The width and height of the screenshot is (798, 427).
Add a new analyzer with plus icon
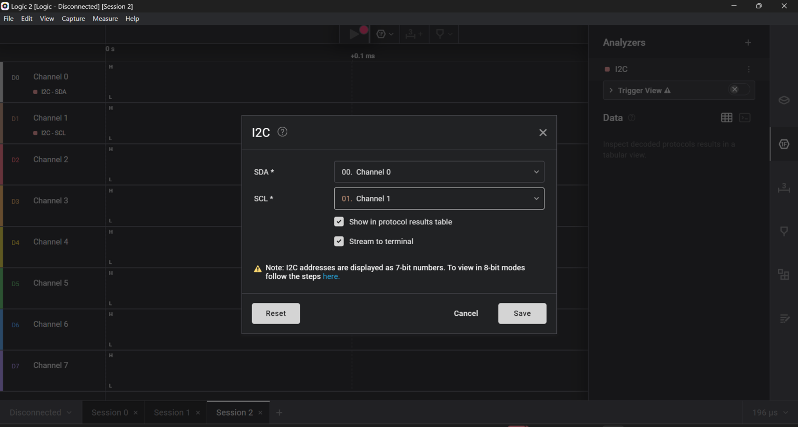pyautogui.click(x=748, y=43)
